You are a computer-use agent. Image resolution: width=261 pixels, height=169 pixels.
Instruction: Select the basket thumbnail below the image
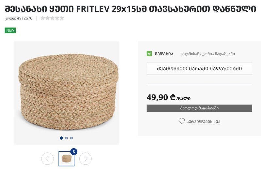click(66, 159)
